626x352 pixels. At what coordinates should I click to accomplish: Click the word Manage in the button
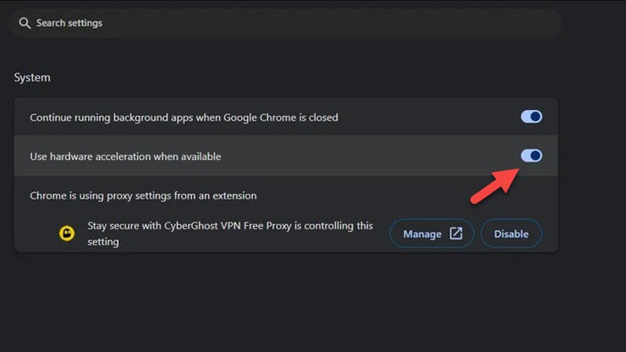pyautogui.click(x=422, y=234)
